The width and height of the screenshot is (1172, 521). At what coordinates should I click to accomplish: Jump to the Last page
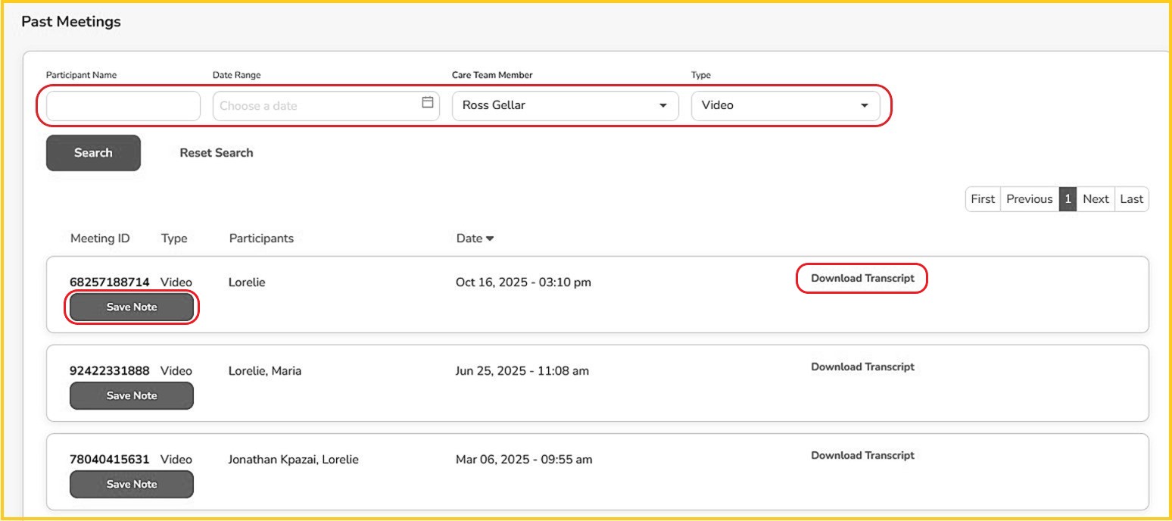1131,199
